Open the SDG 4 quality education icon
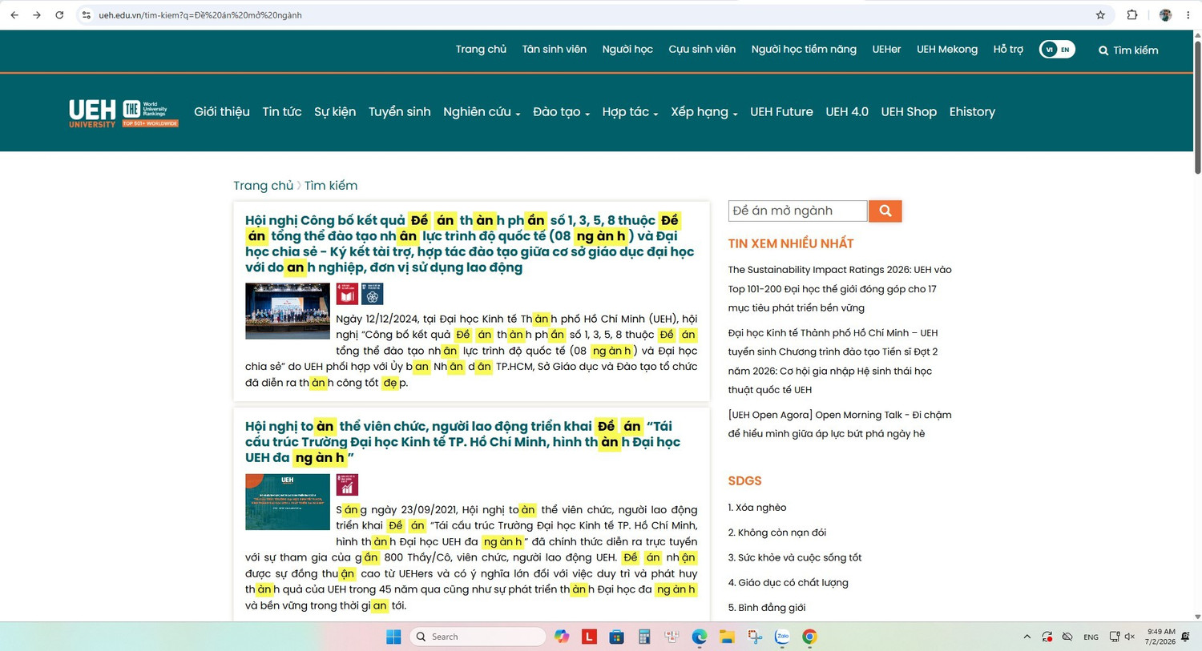 [347, 294]
